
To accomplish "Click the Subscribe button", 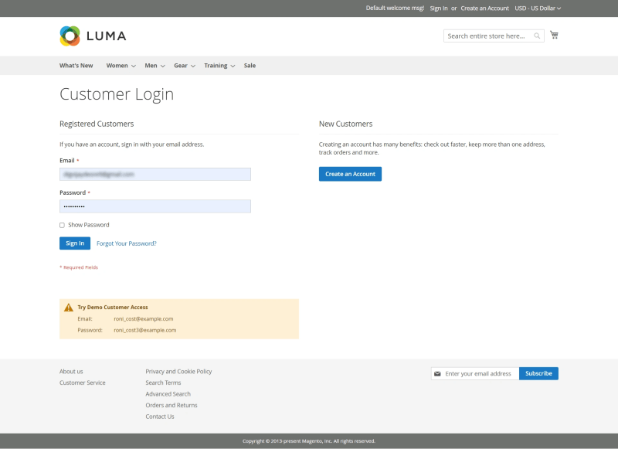I will 538,373.
